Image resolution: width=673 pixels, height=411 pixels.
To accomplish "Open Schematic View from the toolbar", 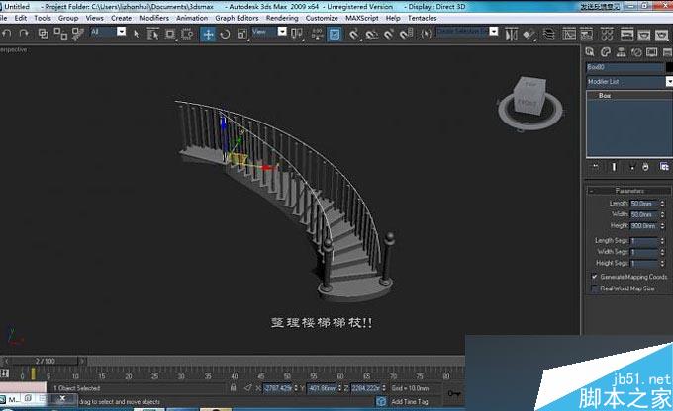I will 586,34.
